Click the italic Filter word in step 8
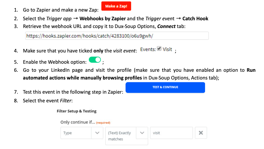 tap(66, 101)
